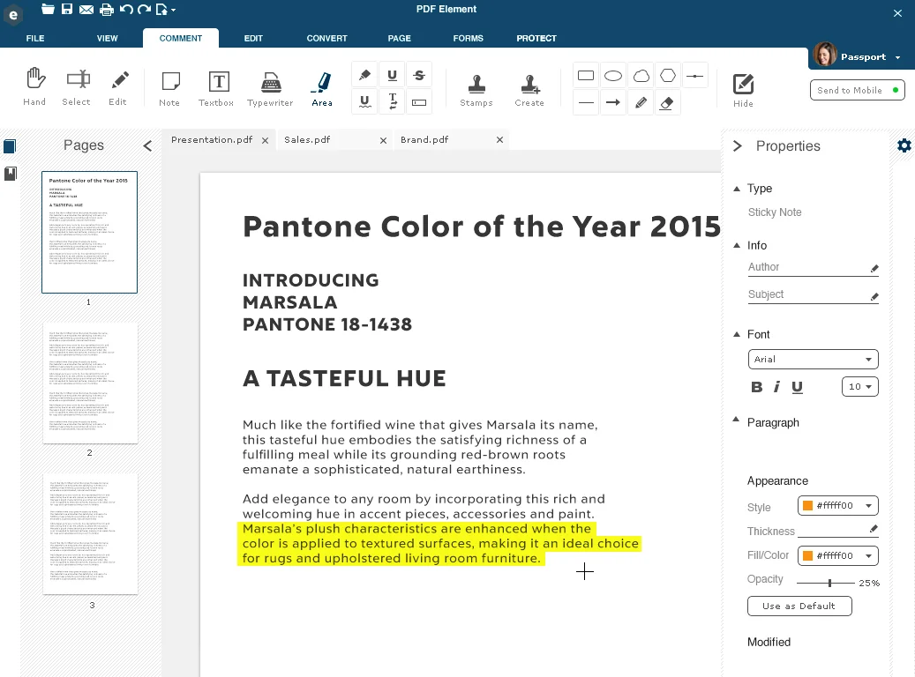Open the bookmarks panel icon
This screenshot has height=677, width=915.
coord(11,173)
